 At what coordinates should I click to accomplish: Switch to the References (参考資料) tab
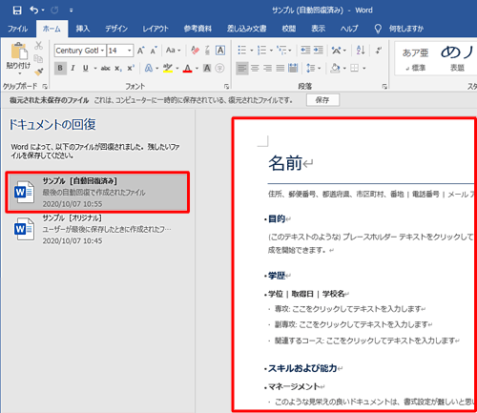point(197,29)
